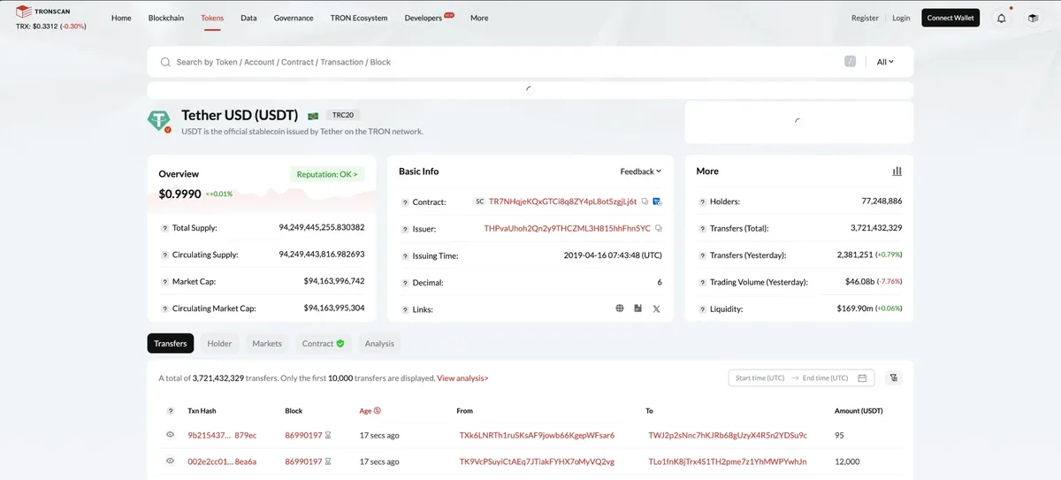Click the eye icon for transaction 9b215437
This screenshot has width=1061, height=480.
coord(171,435)
